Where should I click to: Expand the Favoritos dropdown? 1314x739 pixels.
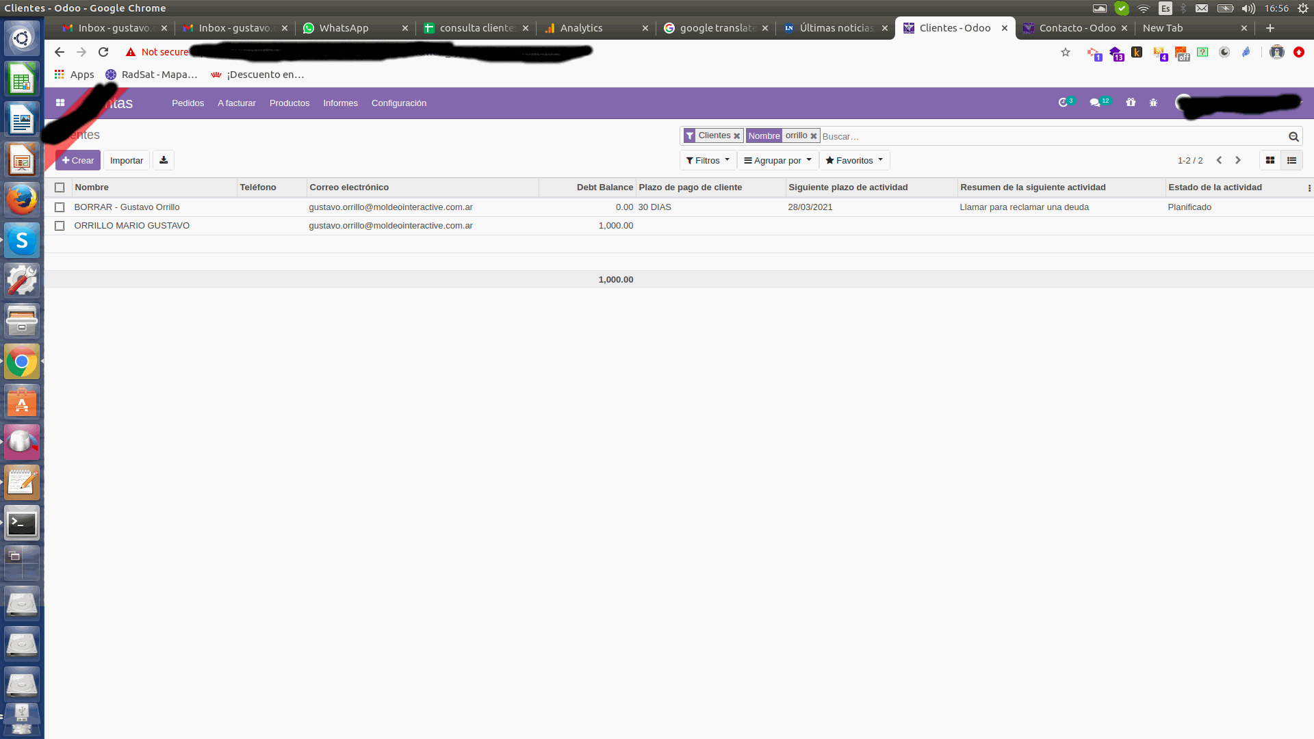(855, 160)
